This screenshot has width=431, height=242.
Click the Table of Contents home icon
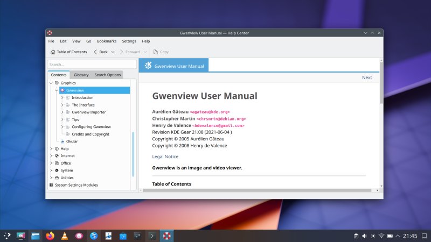pyautogui.click(x=53, y=52)
